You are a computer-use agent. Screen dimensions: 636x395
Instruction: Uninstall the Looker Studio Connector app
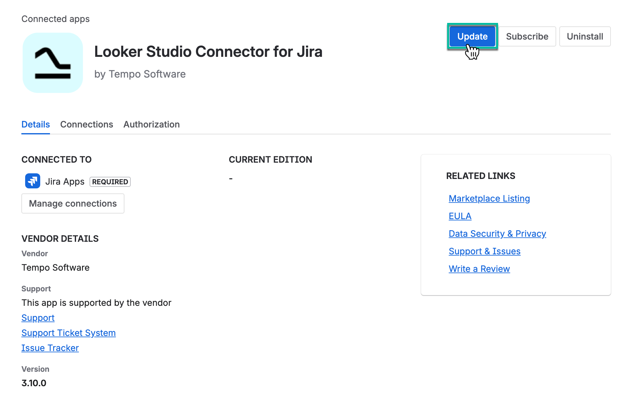click(x=585, y=36)
